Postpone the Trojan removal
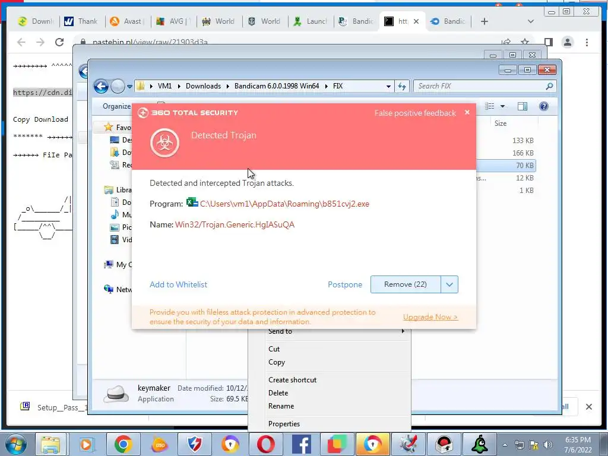The image size is (608, 456). [x=345, y=284]
